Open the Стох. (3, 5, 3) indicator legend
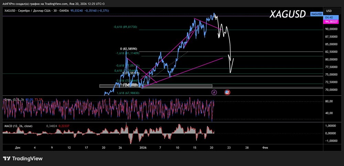Screen dimensions: 344x166 click(x=14, y=99)
